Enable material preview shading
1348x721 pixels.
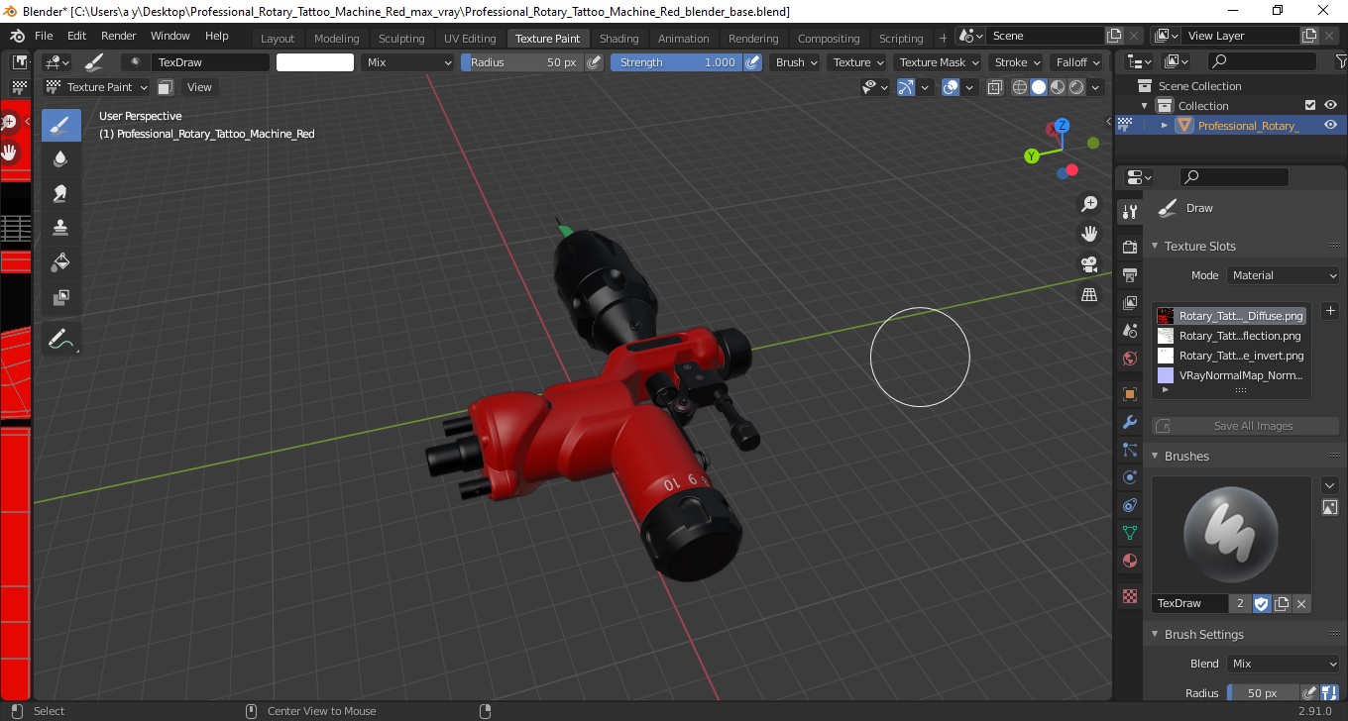pyautogui.click(x=1058, y=87)
